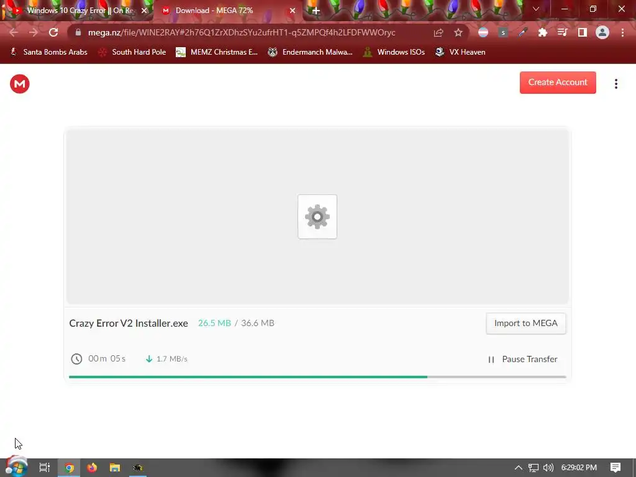Open the Chrome three-dot menu

click(x=622, y=32)
